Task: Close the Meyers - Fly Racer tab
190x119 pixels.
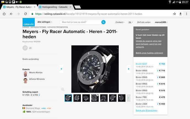Action: click(x=34, y=7)
